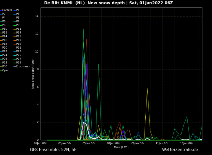
Task: Click the 05Jan 00z date tick
Action: pyautogui.click(x=89, y=143)
